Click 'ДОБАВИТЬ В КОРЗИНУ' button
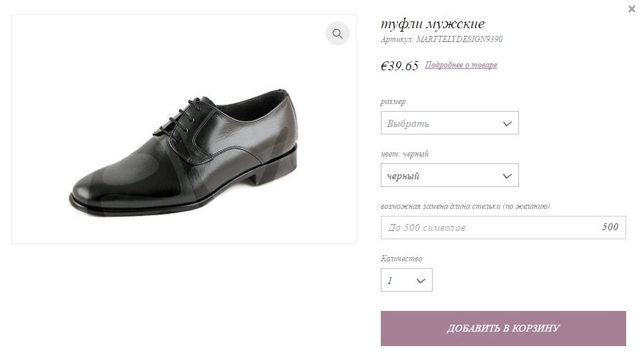 (503, 329)
